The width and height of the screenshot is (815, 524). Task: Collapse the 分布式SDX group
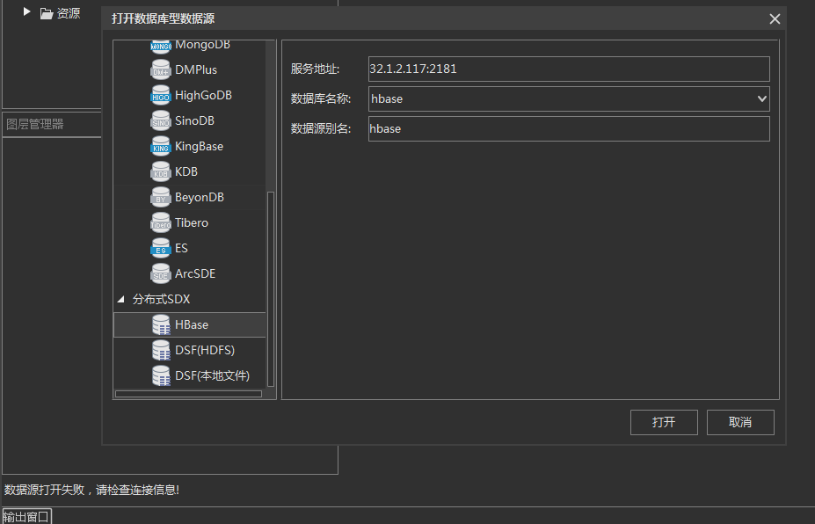coord(121,300)
